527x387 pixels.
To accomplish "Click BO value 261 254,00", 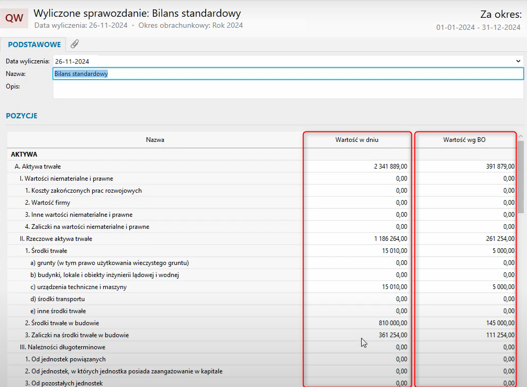I will [x=500, y=239].
